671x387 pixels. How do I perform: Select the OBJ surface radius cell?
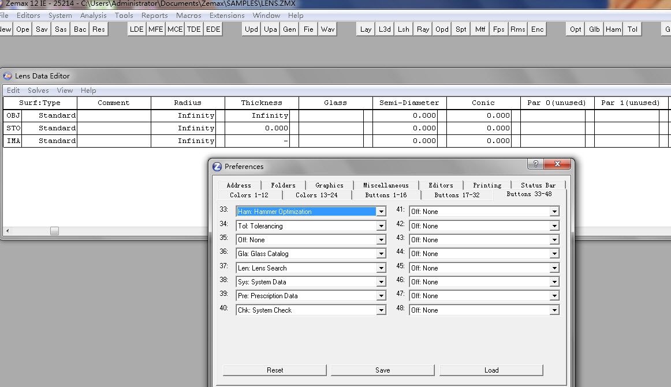pos(184,115)
